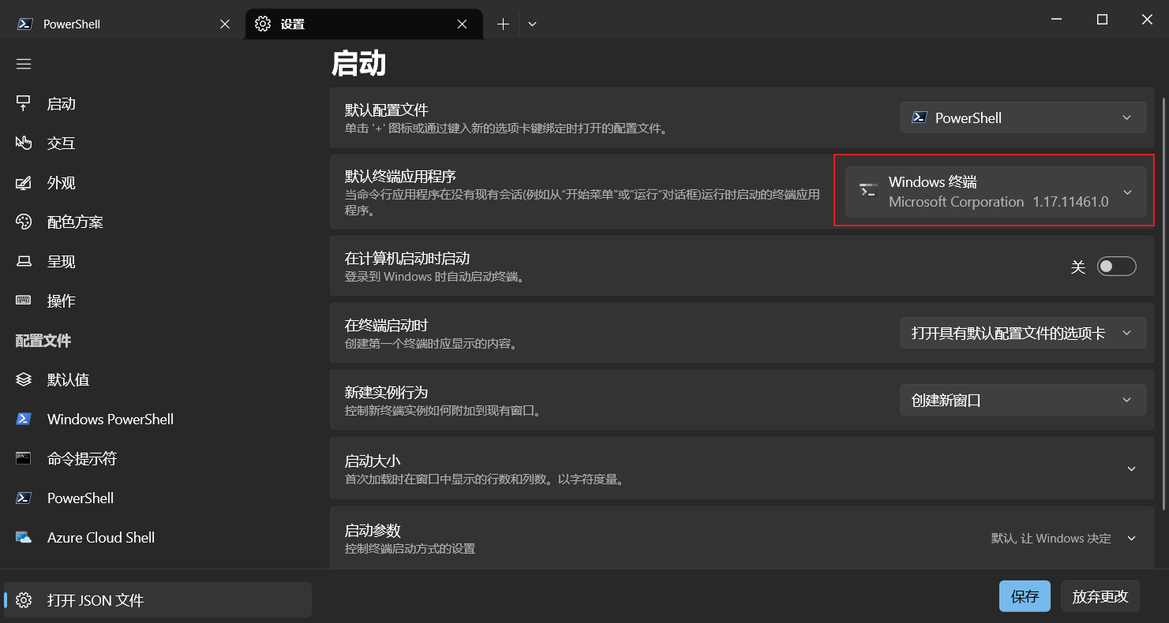This screenshot has height=623, width=1169.
Task: Open the 默认终端应用程序 dropdown
Action: [x=995, y=192]
